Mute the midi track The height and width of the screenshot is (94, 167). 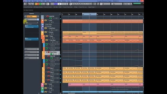(x=46, y=20)
